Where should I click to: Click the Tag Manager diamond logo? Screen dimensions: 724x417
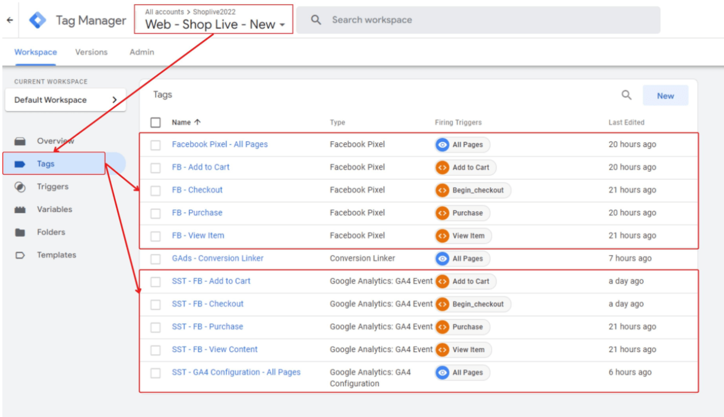38,20
